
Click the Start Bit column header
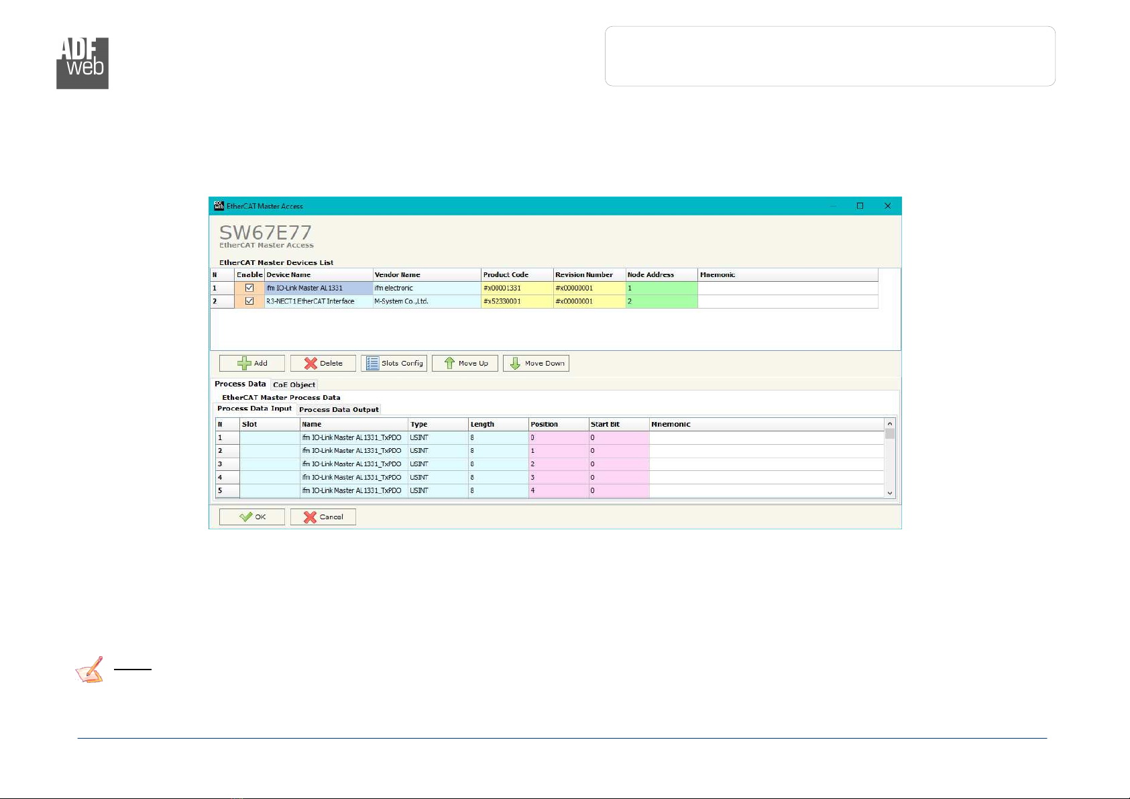click(x=619, y=424)
